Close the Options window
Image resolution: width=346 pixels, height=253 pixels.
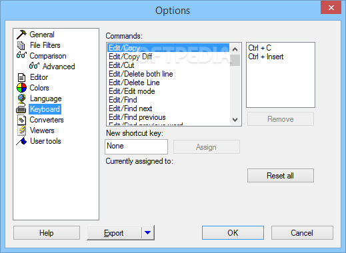pyautogui.click(x=331, y=7)
